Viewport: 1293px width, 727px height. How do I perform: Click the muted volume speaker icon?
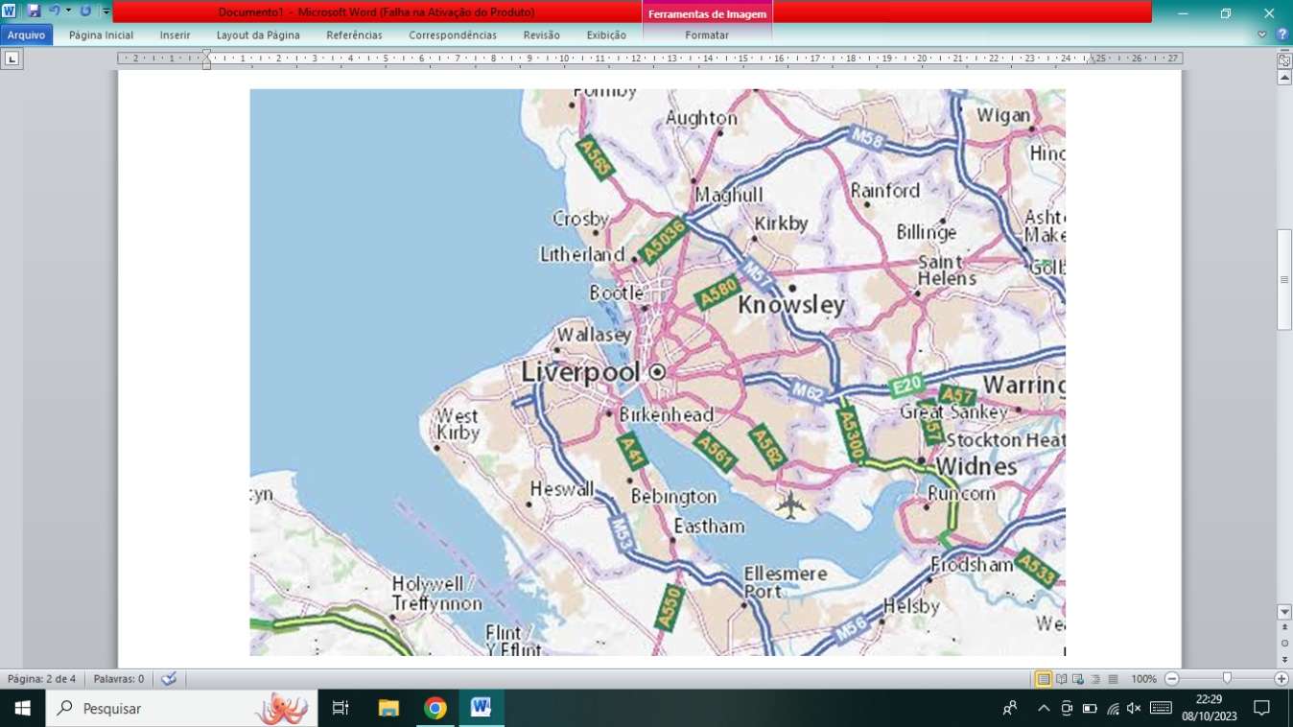click(1134, 709)
